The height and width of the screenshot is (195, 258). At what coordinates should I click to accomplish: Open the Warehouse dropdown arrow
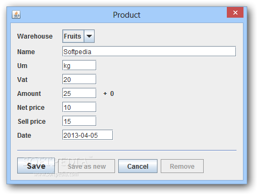click(x=89, y=36)
